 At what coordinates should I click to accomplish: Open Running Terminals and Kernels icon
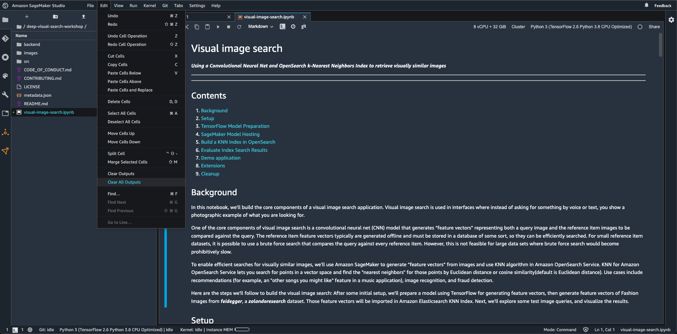tap(5, 57)
